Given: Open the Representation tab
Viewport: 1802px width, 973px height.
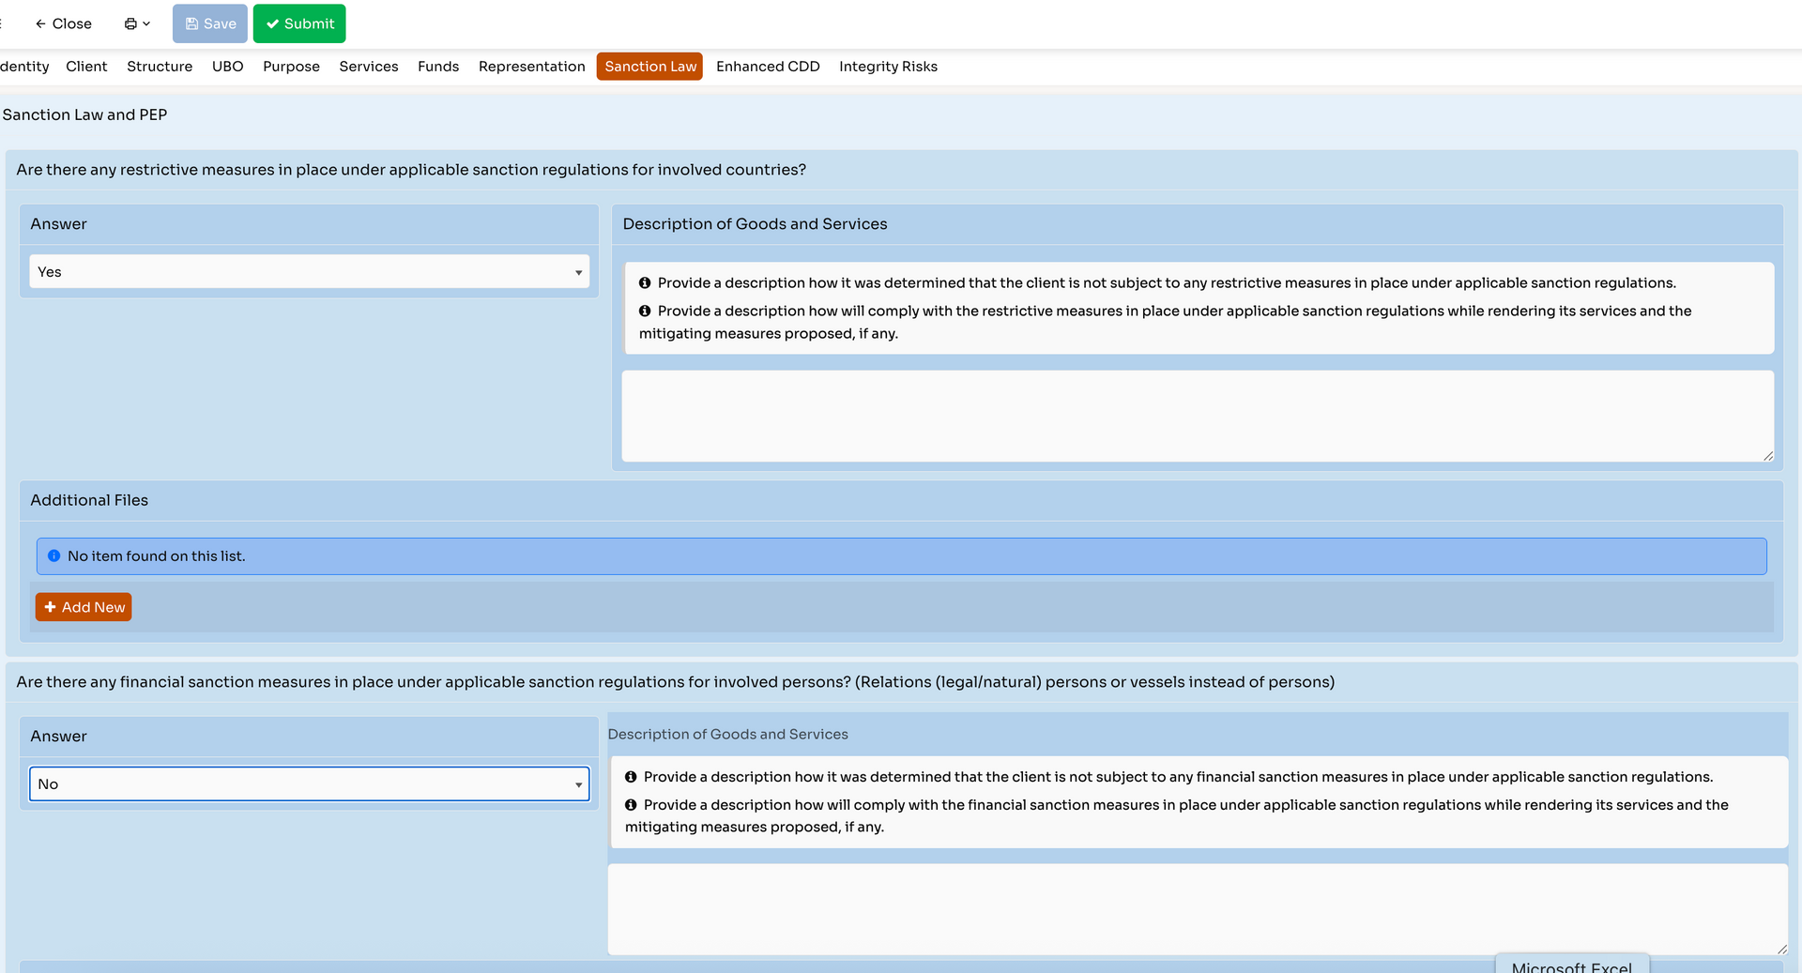Looking at the screenshot, I should pos(531,67).
